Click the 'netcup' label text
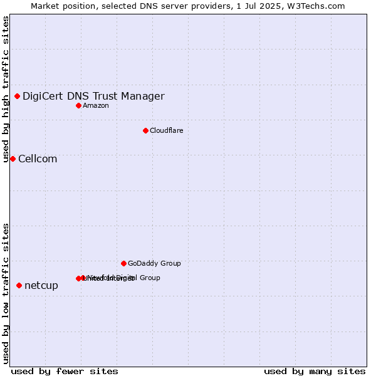376x376 pixels. click(41, 285)
